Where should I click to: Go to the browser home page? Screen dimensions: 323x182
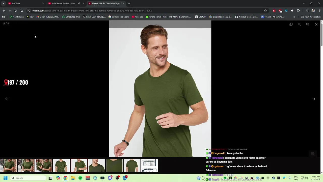[x=22, y=11]
